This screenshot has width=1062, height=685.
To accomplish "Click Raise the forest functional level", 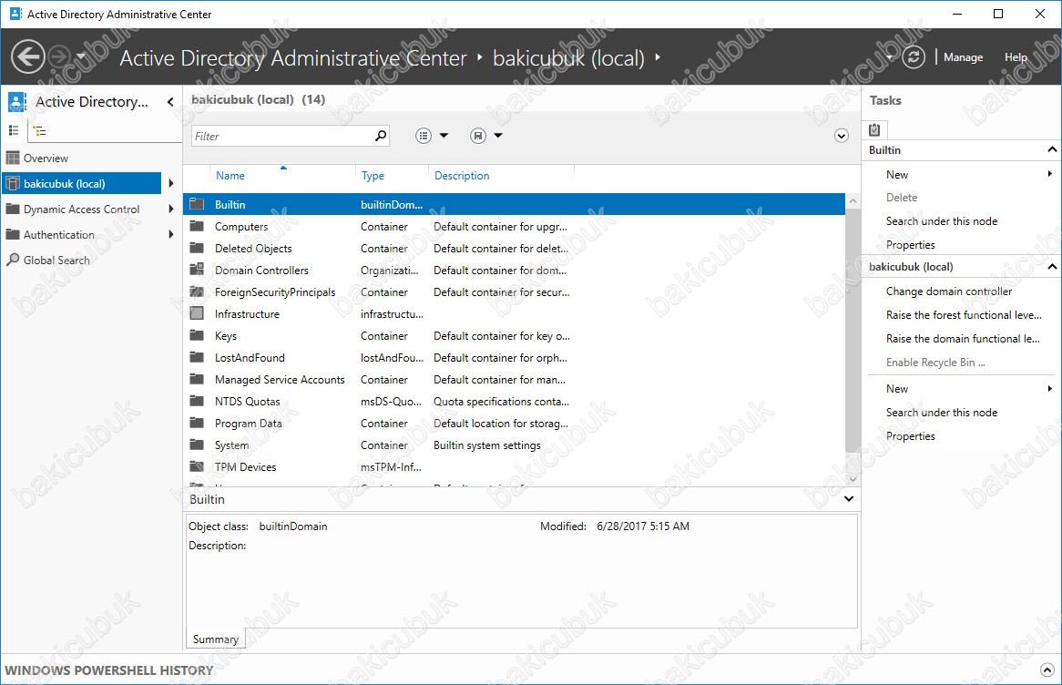I will pos(964,315).
